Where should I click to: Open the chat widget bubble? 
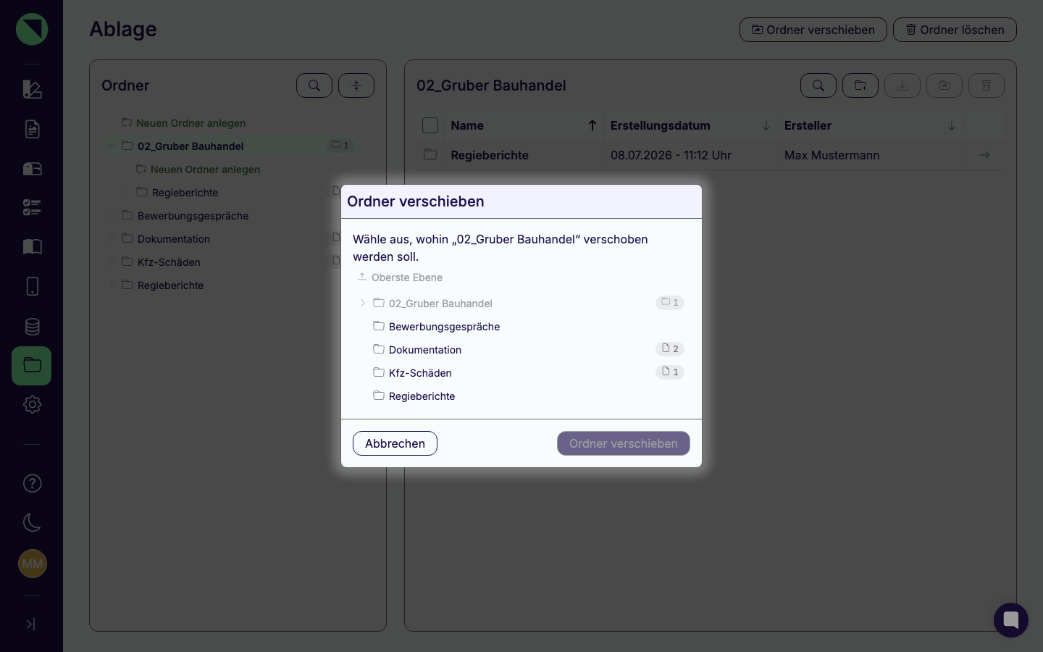1011,620
